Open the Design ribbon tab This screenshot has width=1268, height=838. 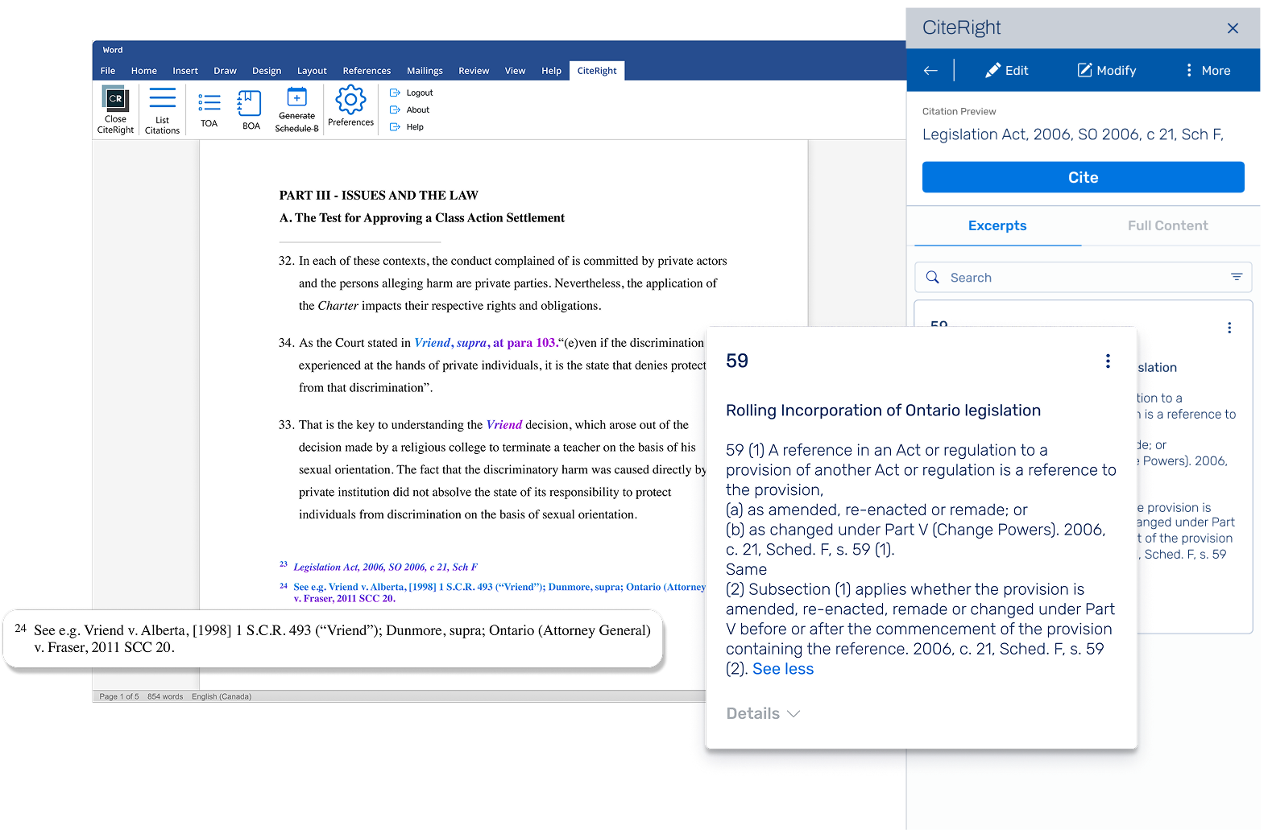coord(267,71)
